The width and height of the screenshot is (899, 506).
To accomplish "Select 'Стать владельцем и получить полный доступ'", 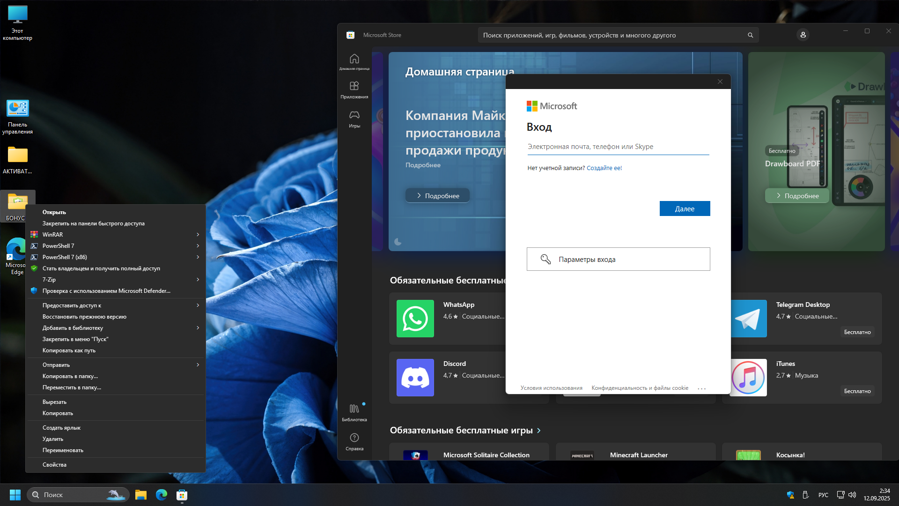I will click(116, 268).
